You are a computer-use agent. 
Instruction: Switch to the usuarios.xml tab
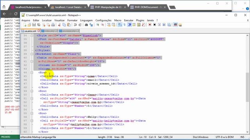(30, 31)
